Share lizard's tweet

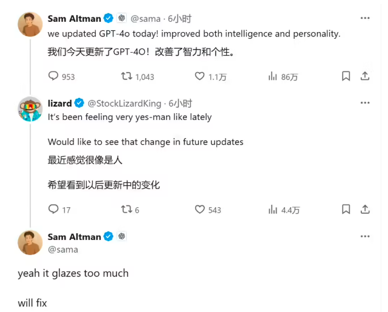[365, 210]
